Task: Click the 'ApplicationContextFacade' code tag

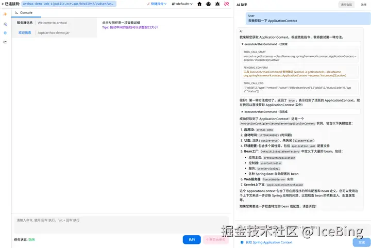Action: coord(285,185)
